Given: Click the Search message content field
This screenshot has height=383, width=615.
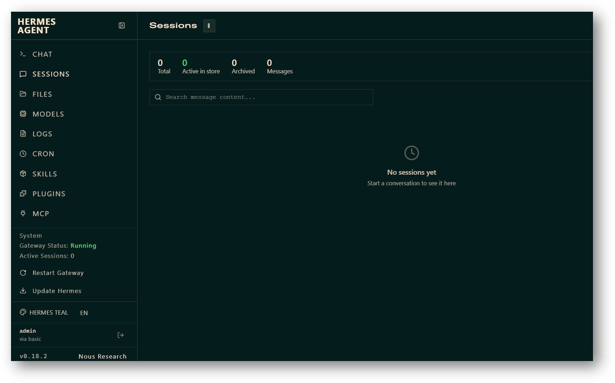Looking at the screenshot, I should click(x=261, y=97).
